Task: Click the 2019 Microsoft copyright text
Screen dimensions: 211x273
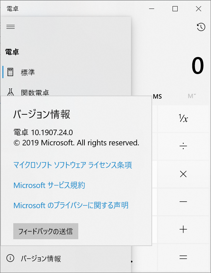Action: pyautogui.click(x=76, y=143)
